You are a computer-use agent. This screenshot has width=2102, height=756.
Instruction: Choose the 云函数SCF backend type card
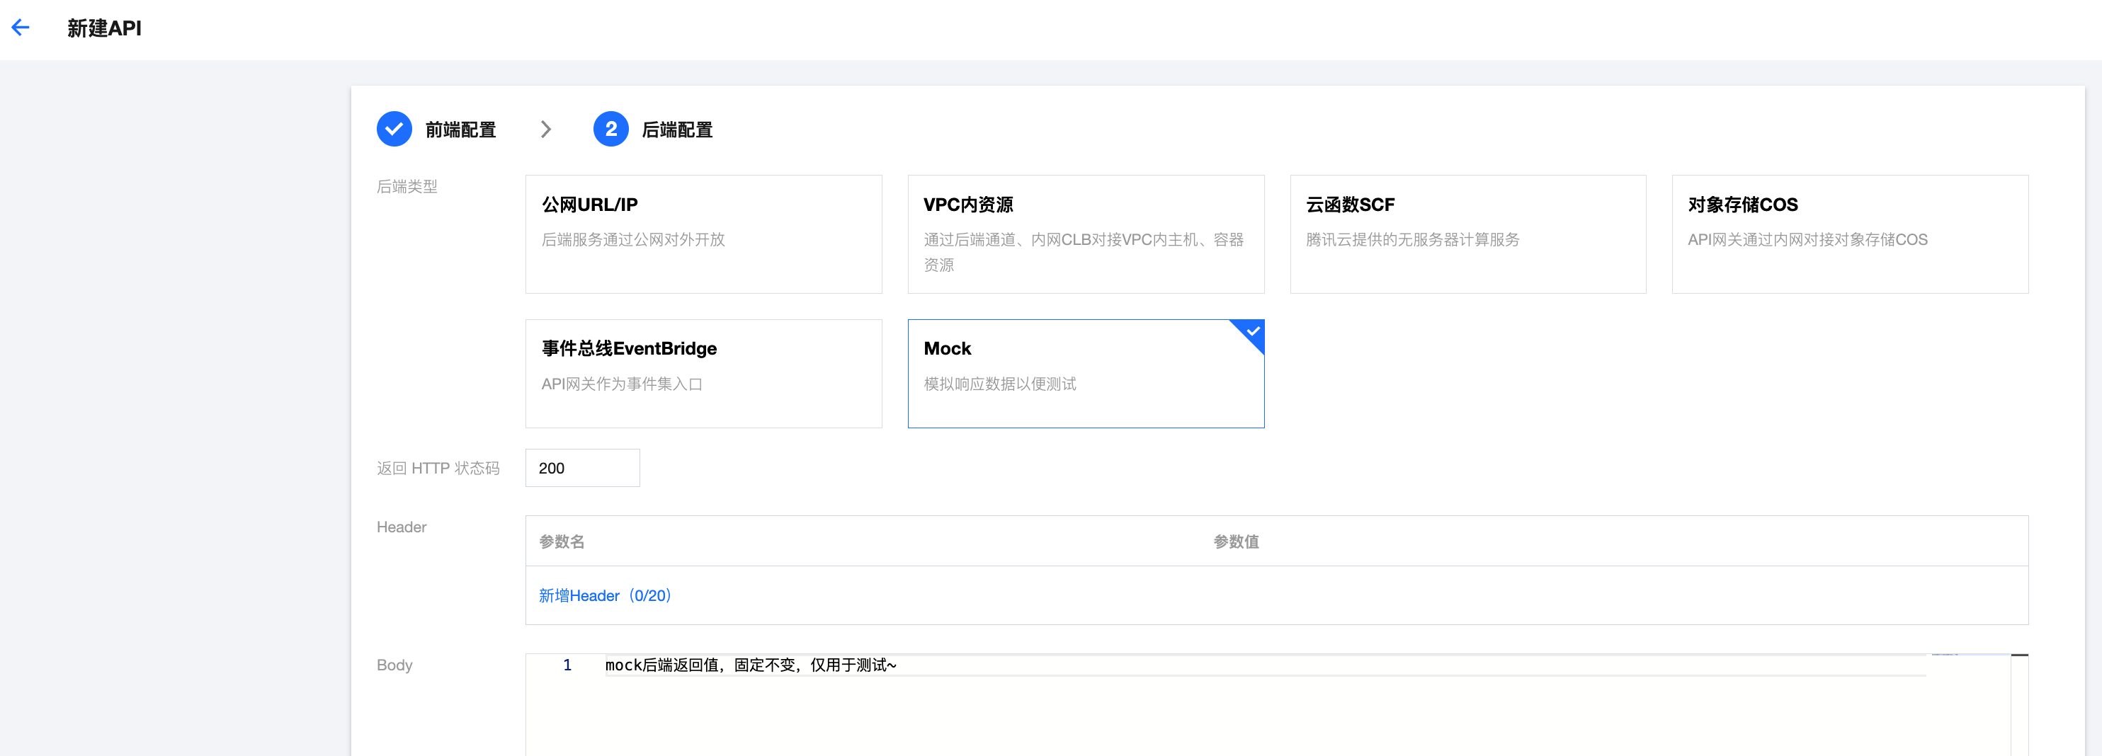pyautogui.click(x=1468, y=234)
